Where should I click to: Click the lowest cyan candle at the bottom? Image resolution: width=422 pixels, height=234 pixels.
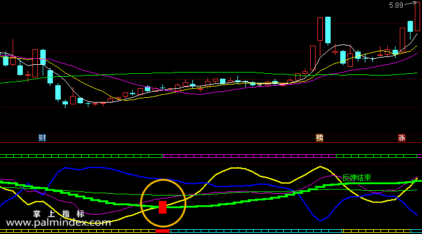tap(65, 103)
